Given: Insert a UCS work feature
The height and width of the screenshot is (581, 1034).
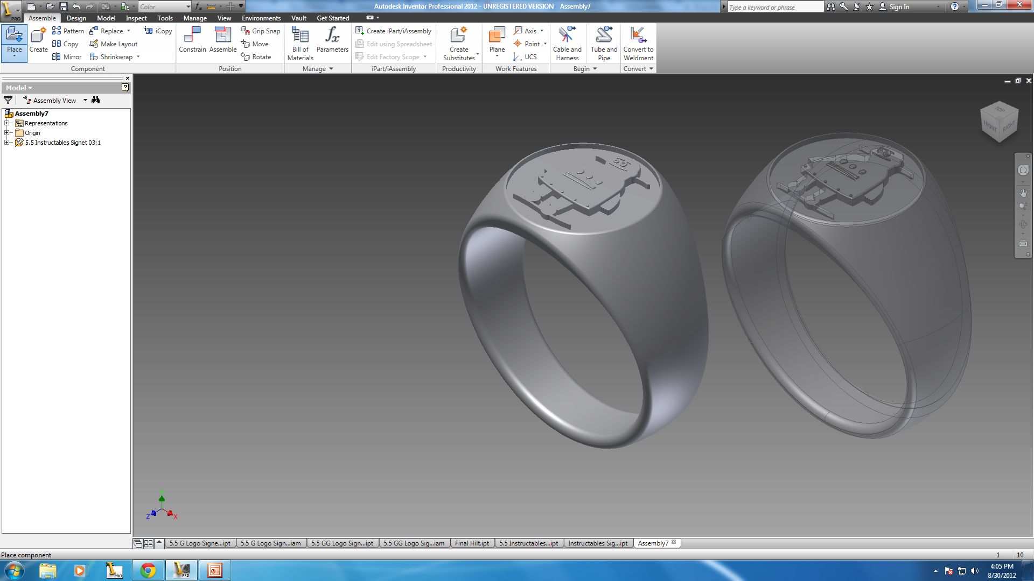Looking at the screenshot, I should 525,56.
